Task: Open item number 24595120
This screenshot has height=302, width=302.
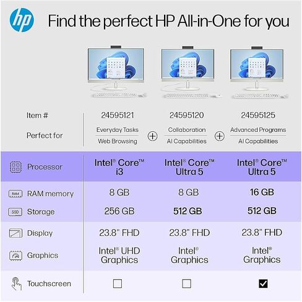Action: point(187,115)
